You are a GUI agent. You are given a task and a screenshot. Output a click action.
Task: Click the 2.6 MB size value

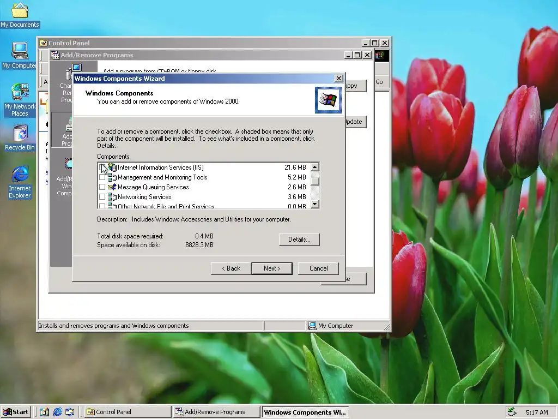coord(297,187)
